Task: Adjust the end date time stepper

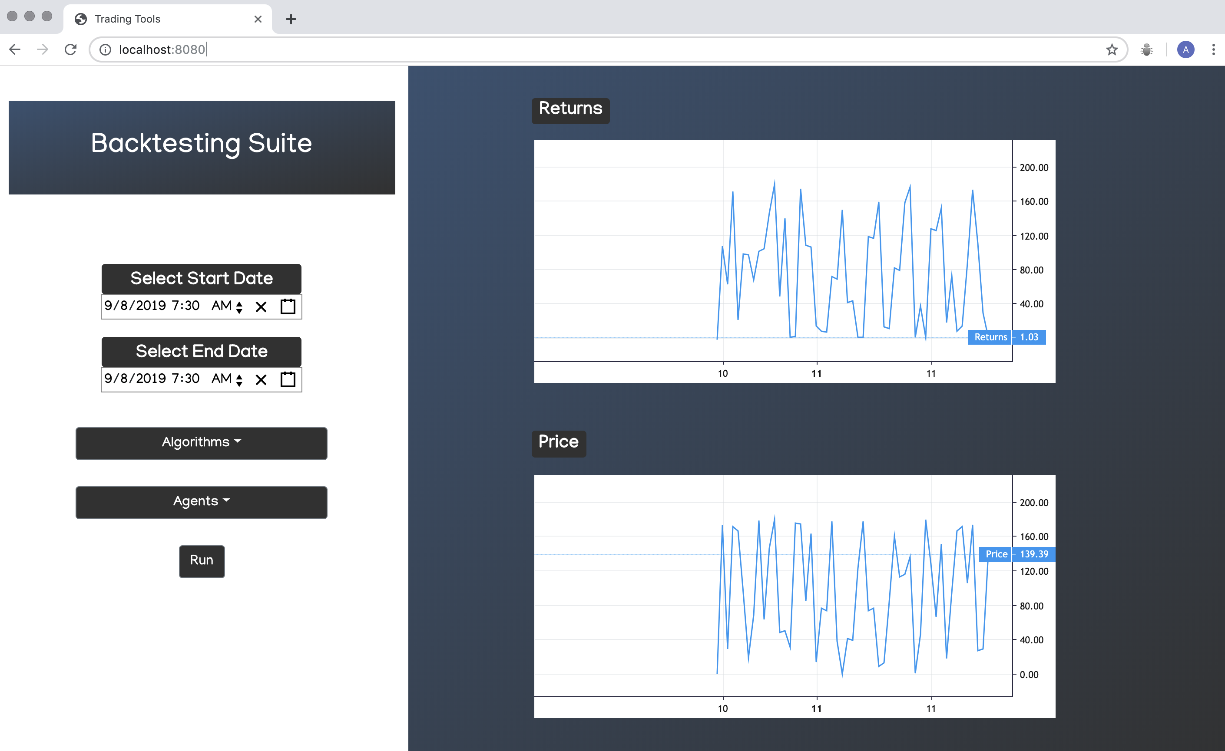Action: coord(239,379)
